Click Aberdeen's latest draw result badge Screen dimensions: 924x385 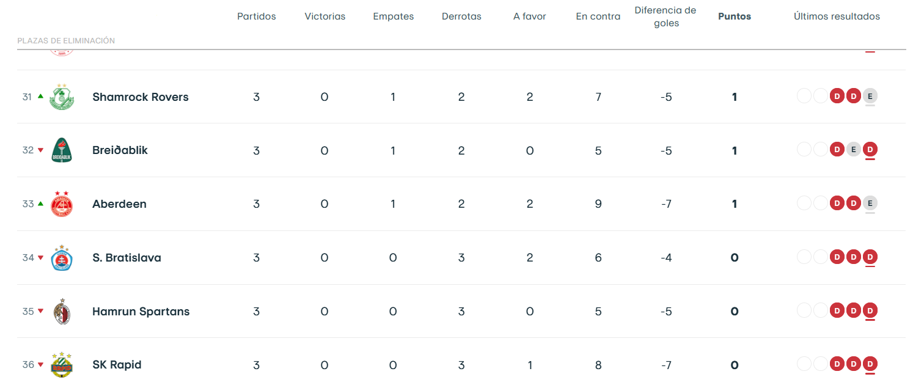pos(870,204)
